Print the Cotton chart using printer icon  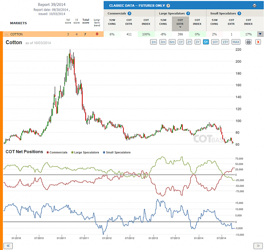tap(248, 42)
